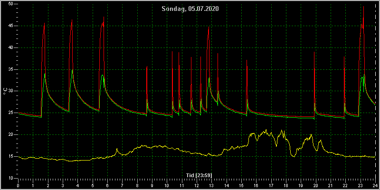The width and height of the screenshot is (380, 190).
Task: Click hour 24 on the time axis
Action: coord(375,185)
